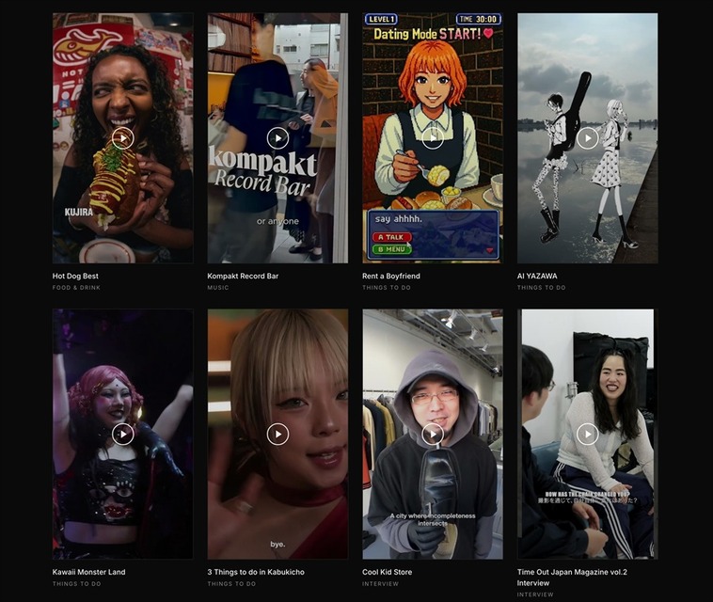Play the Kawaii Monster Land video
This screenshot has width=713, height=602.
click(x=123, y=435)
